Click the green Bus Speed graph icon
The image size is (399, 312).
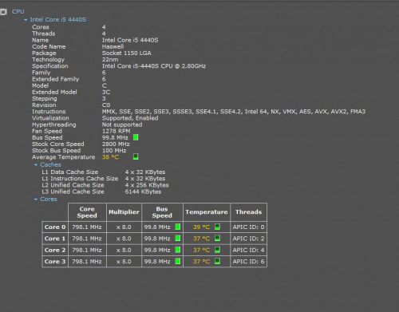(x=136, y=137)
